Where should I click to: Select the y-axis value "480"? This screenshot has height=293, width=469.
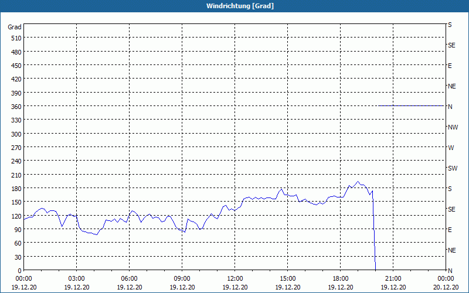16,52
